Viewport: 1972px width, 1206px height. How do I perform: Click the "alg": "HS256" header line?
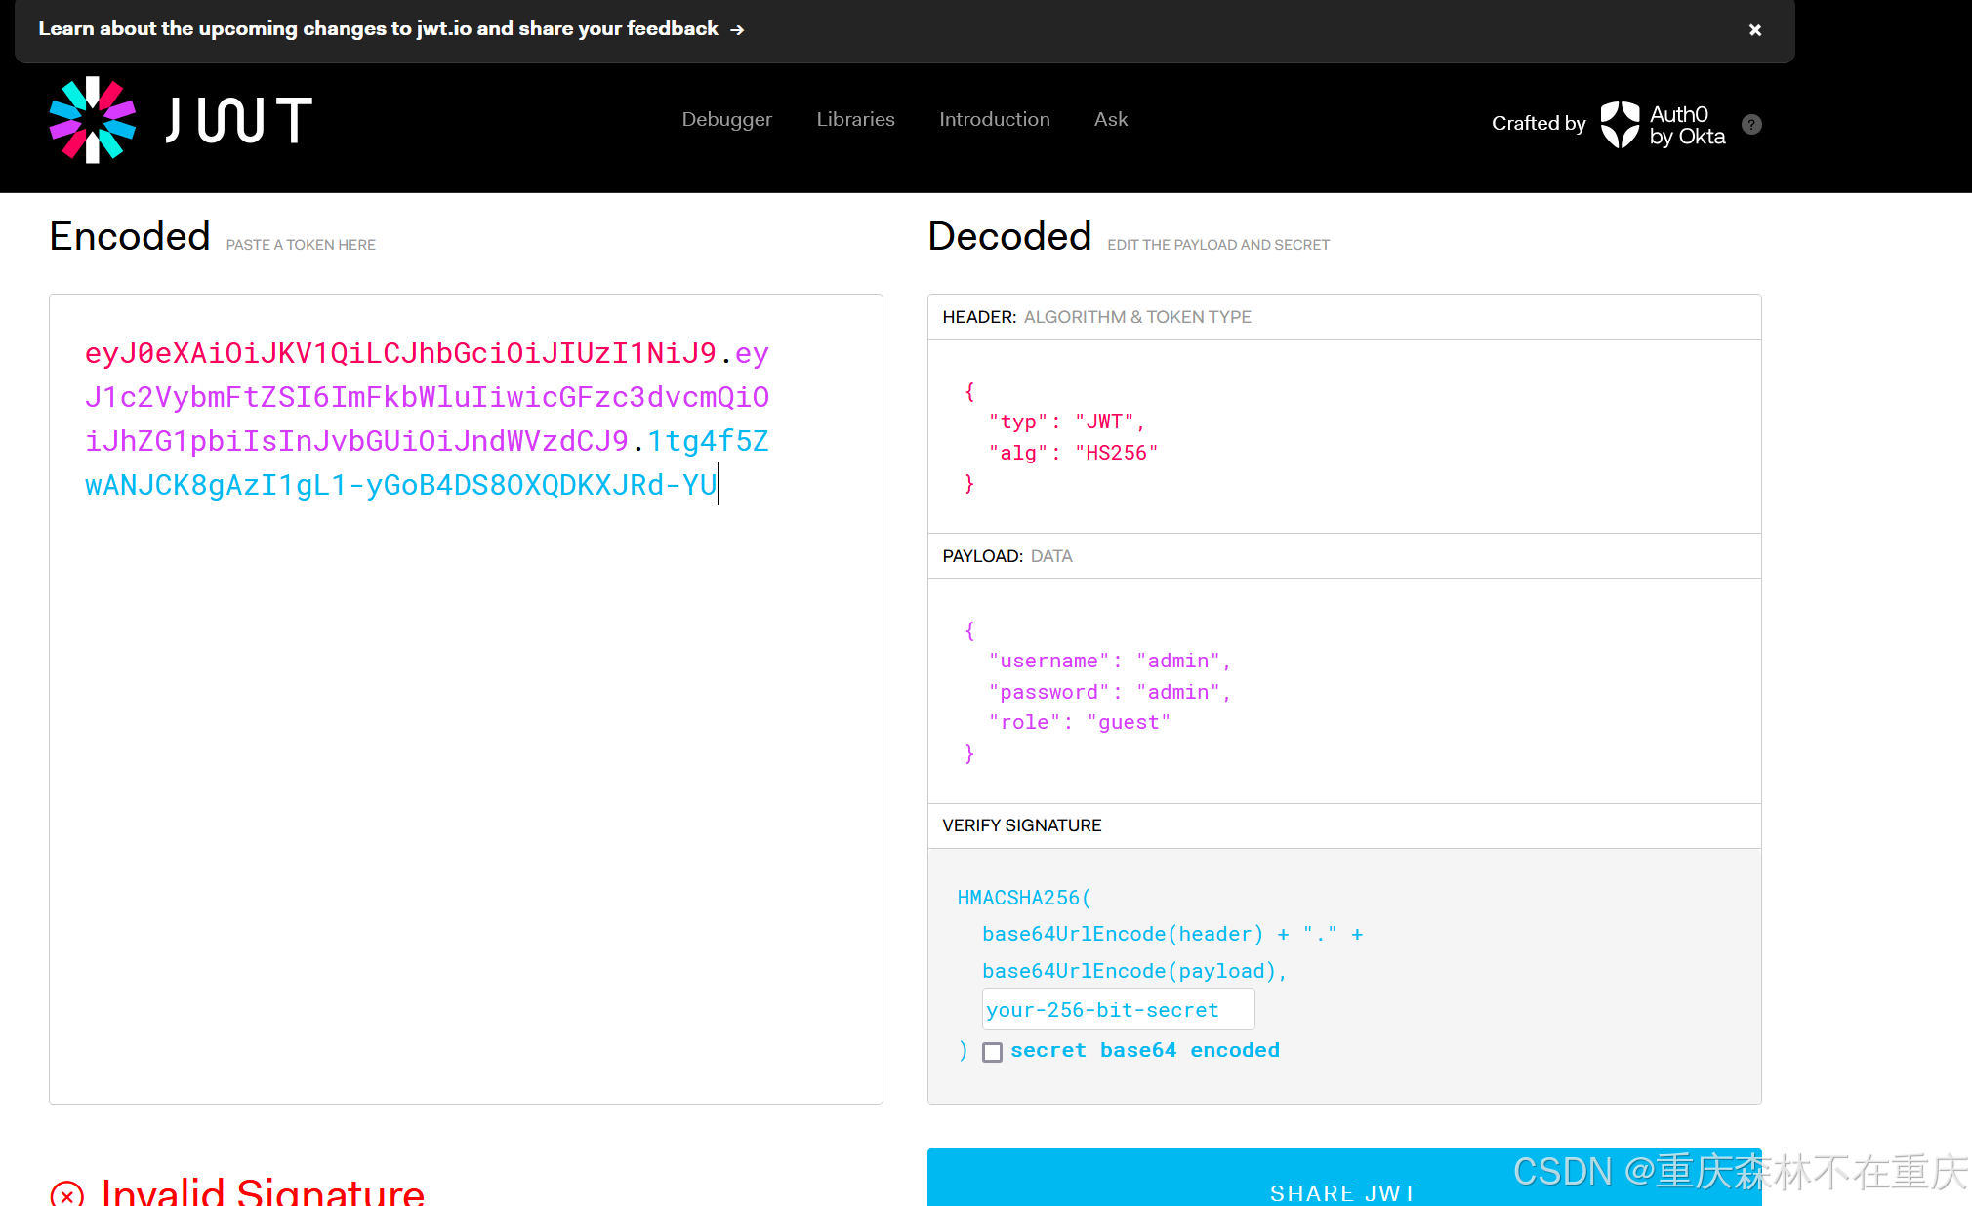(x=1072, y=453)
